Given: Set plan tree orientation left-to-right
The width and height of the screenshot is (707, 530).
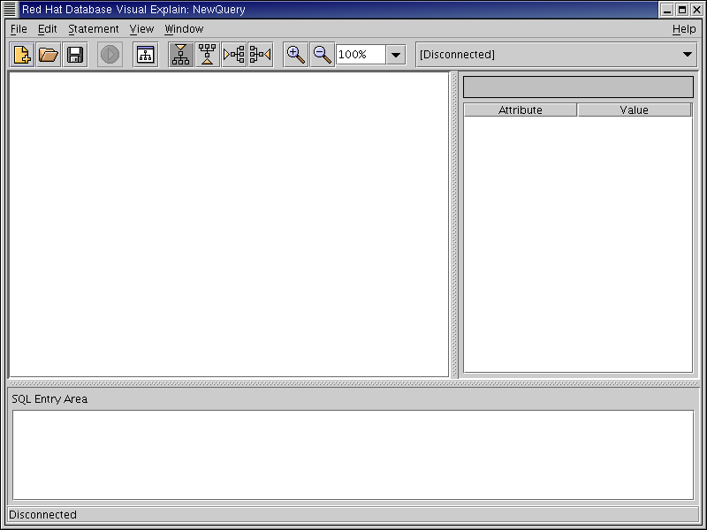Looking at the screenshot, I should [234, 55].
